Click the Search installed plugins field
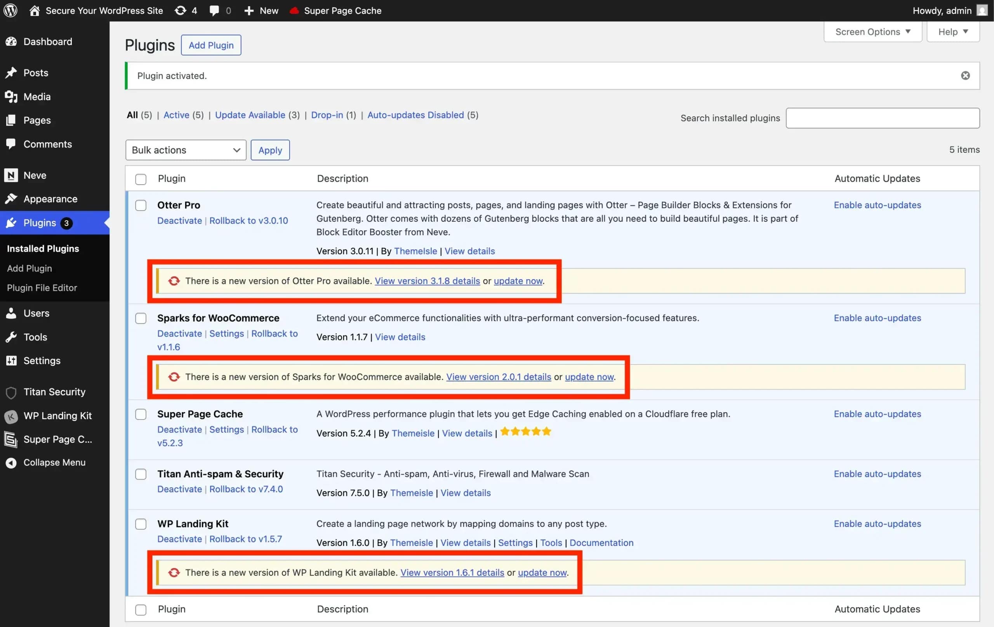The image size is (994, 627). (883, 118)
